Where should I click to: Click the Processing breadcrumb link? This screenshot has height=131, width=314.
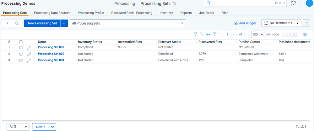125,3
